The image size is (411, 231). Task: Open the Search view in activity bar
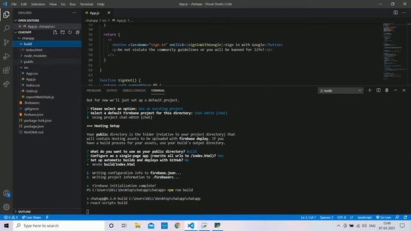point(6,28)
